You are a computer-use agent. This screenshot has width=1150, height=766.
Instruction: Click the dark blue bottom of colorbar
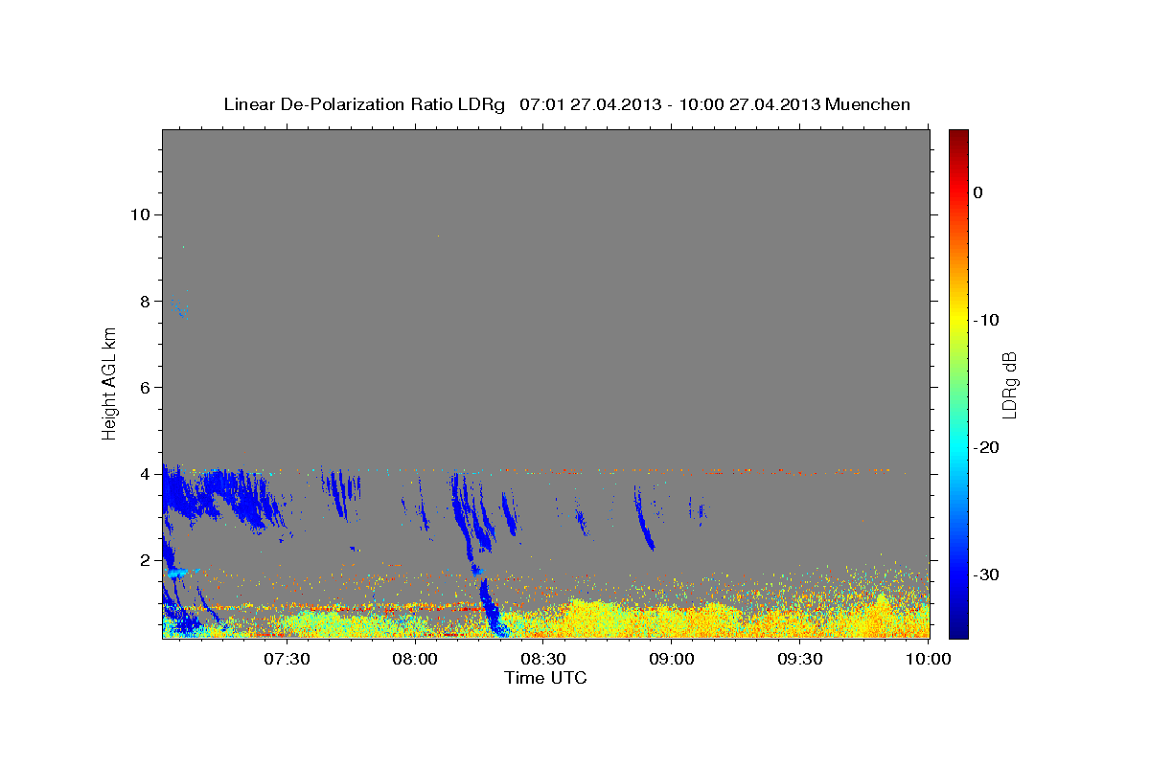[958, 630]
